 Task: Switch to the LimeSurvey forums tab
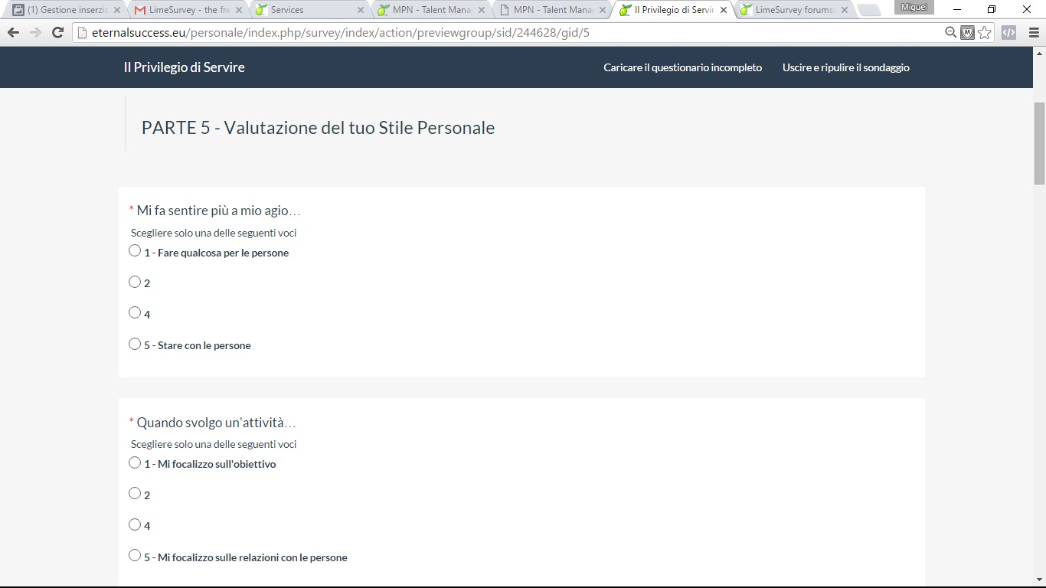tap(793, 11)
